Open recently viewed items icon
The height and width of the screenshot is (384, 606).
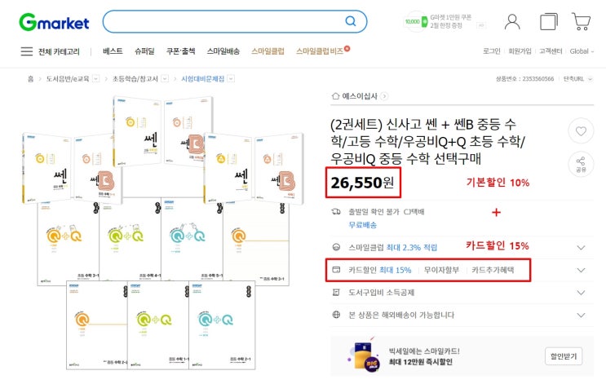[x=549, y=21]
